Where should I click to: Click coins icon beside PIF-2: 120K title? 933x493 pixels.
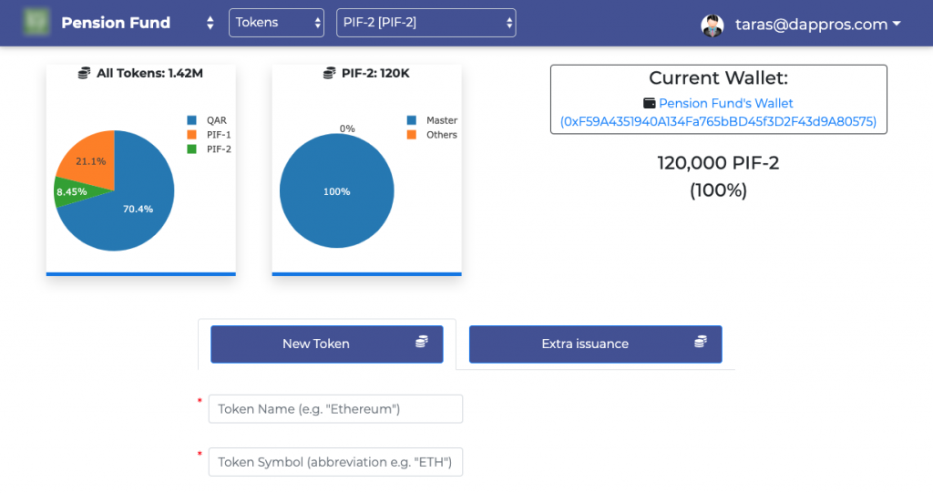click(x=330, y=73)
